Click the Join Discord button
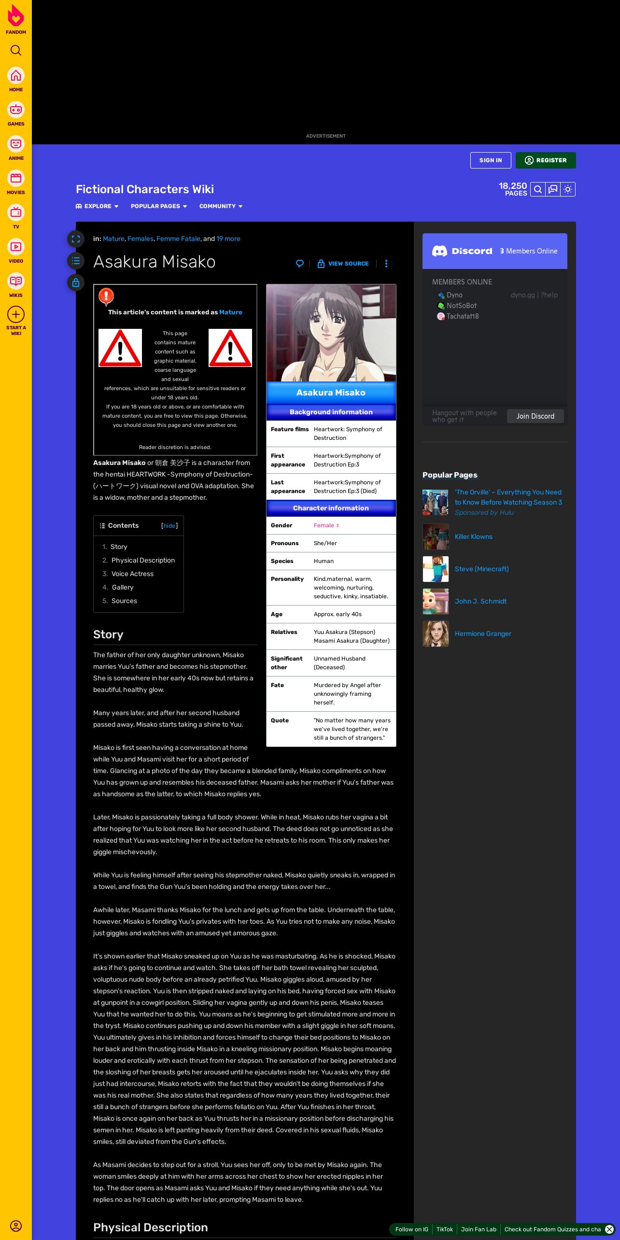 (535, 416)
